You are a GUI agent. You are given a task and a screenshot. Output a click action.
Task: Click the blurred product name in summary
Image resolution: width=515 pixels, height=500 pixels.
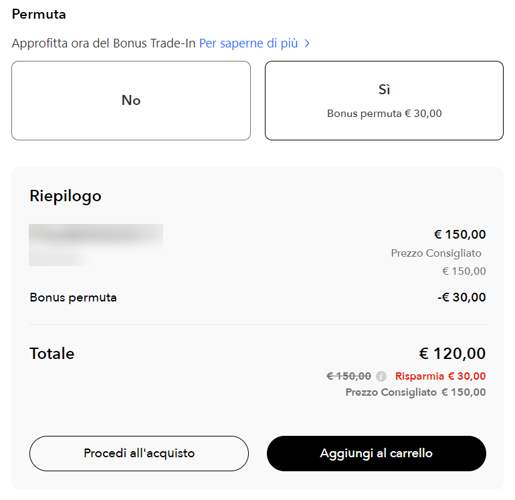point(96,245)
